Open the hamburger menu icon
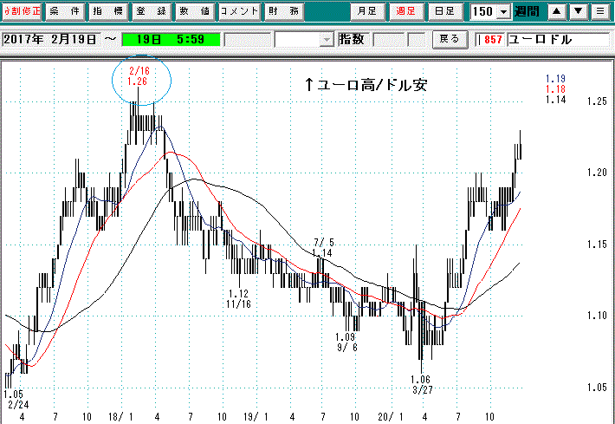Screen dimensions: 615x424 pyautogui.click(x=600, y=12)
